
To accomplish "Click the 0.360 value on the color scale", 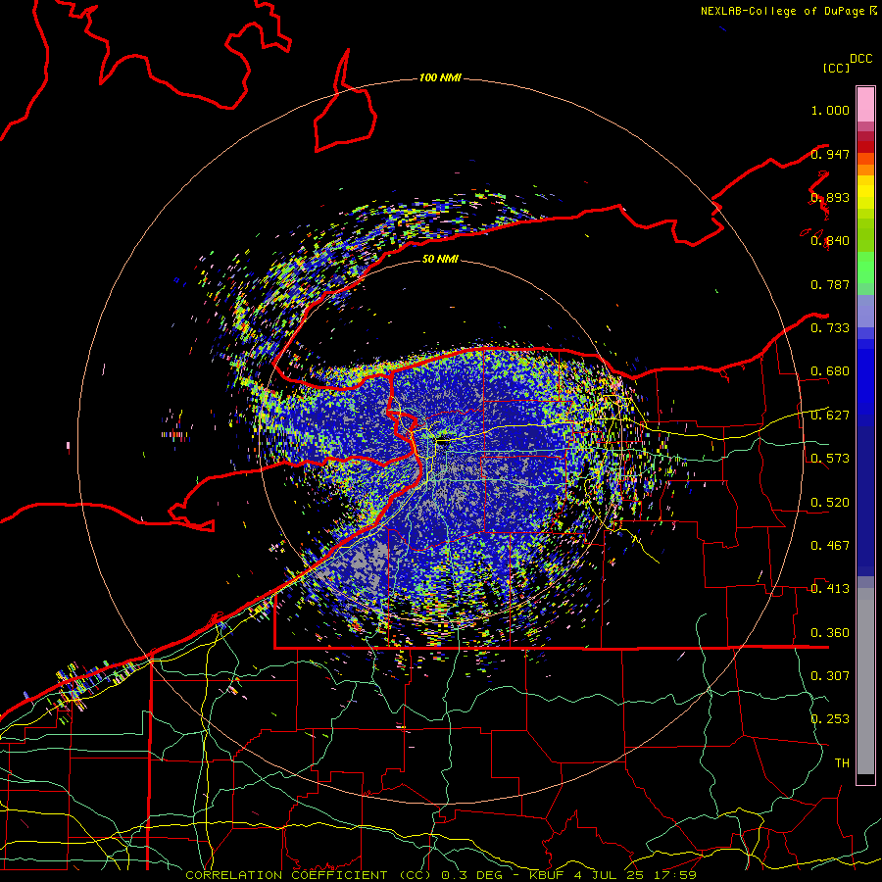I will [x=830, y=633].
